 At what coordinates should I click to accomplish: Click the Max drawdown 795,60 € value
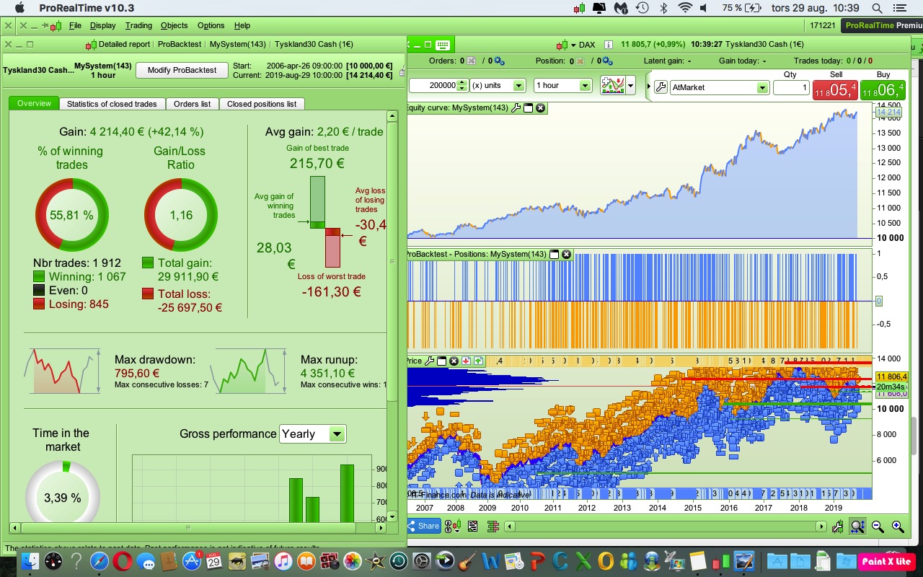137,373
